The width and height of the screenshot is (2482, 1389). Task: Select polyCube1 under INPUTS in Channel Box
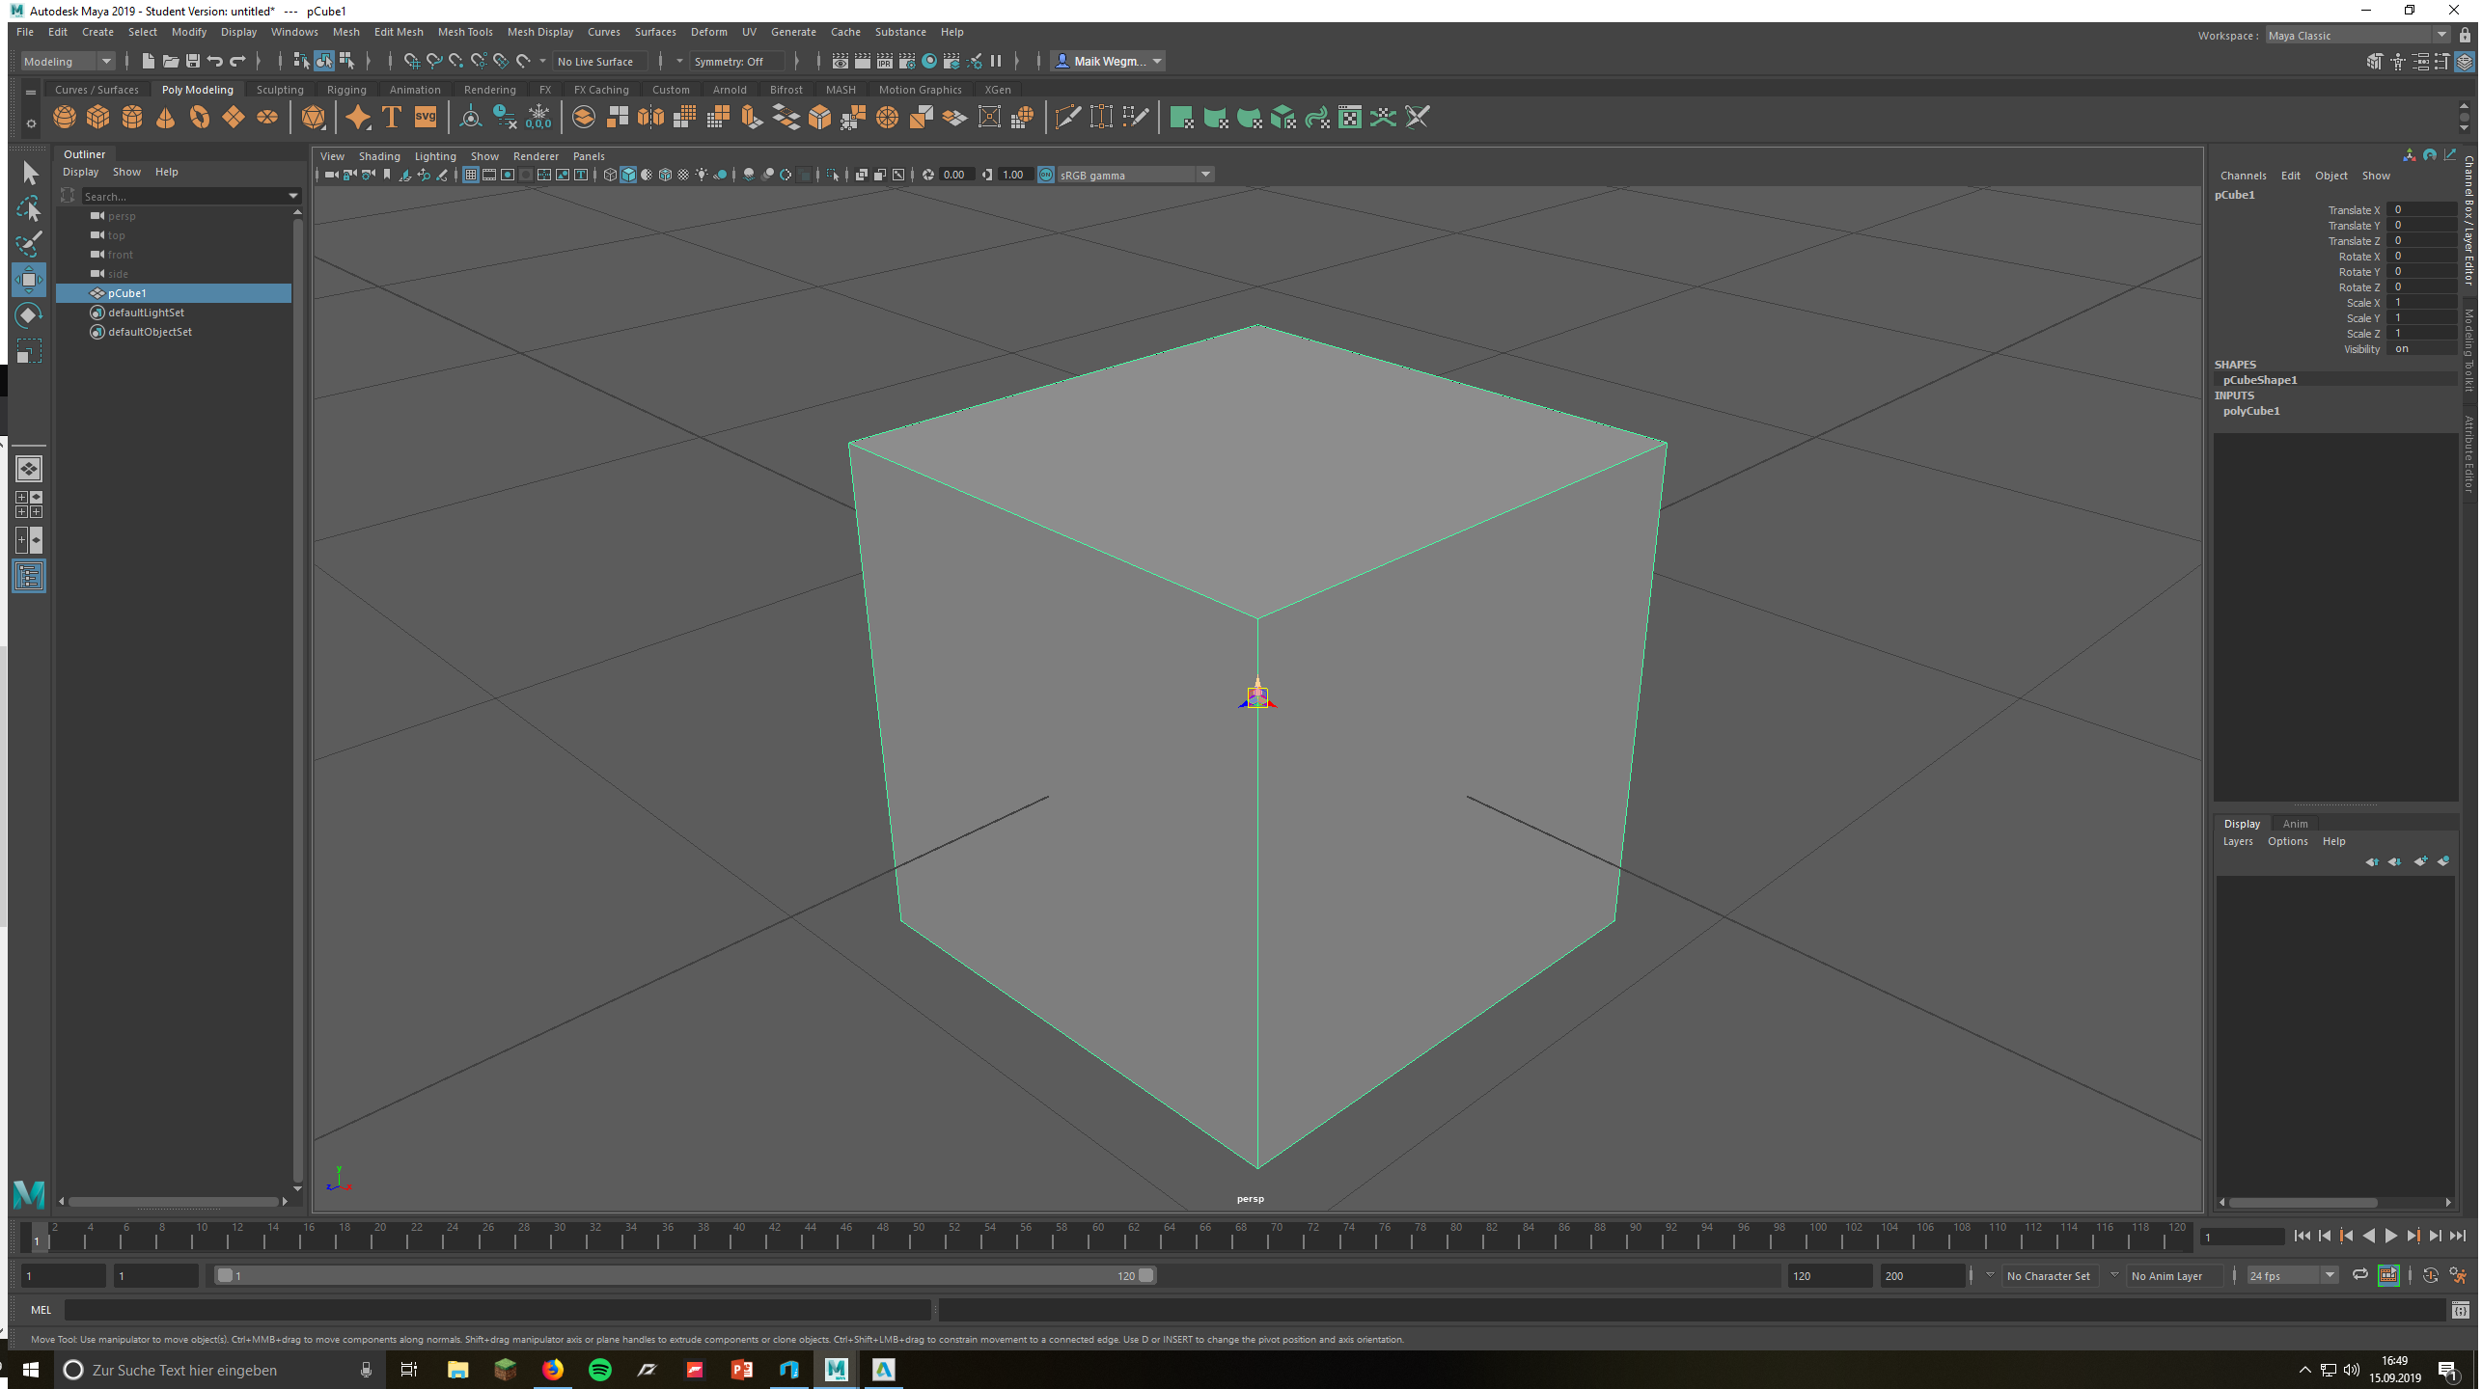click(x=2251, y=410)
